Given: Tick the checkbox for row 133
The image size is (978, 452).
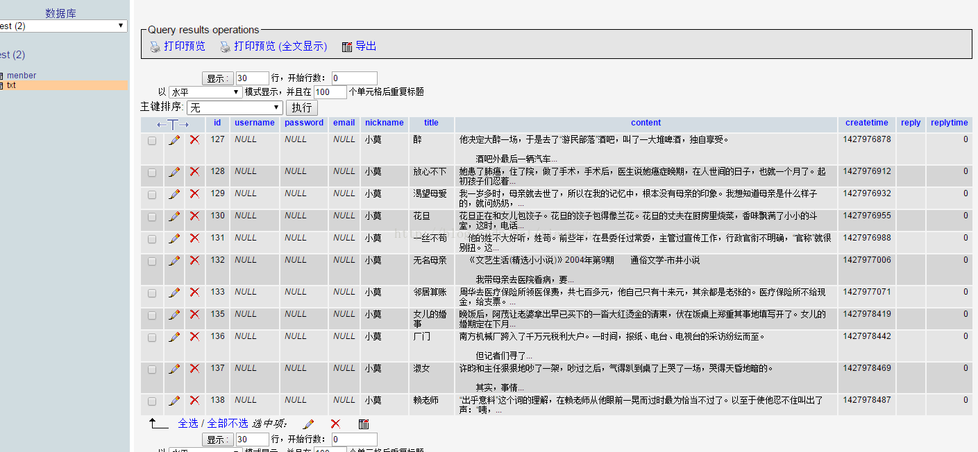Looking at the screenshot, I should tap(152, 293).
